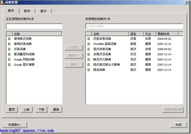Click the icon beside 简明英汉词典
191x134 pixels.
9,39
